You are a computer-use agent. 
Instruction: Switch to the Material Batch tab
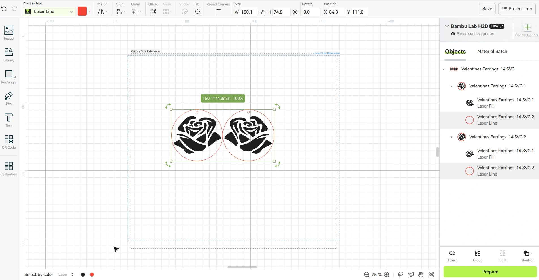(x=492, y=52)
